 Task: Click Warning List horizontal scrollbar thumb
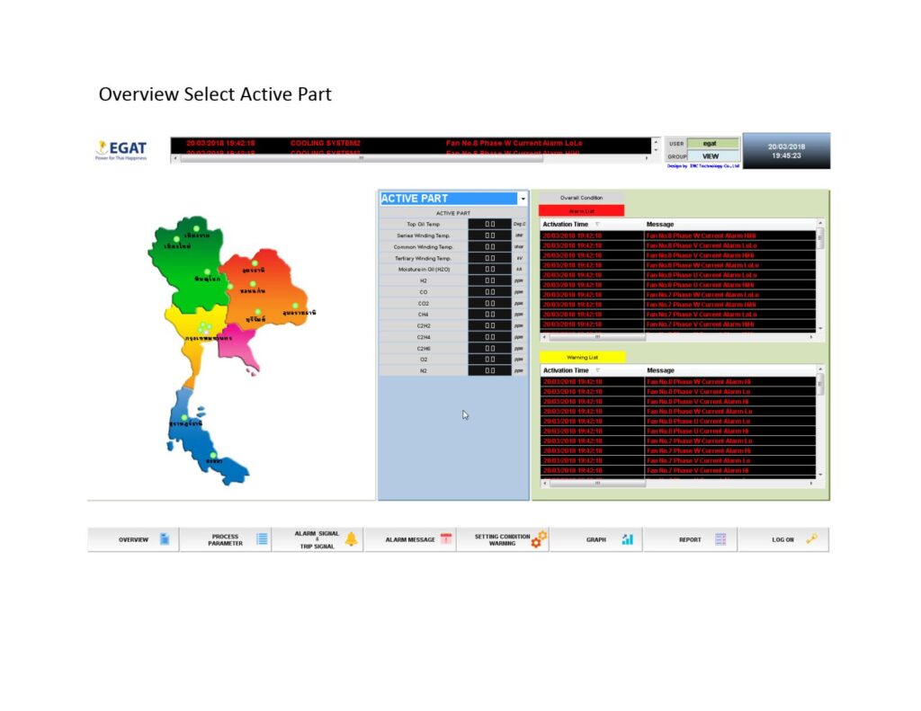[x=597, y=484]
